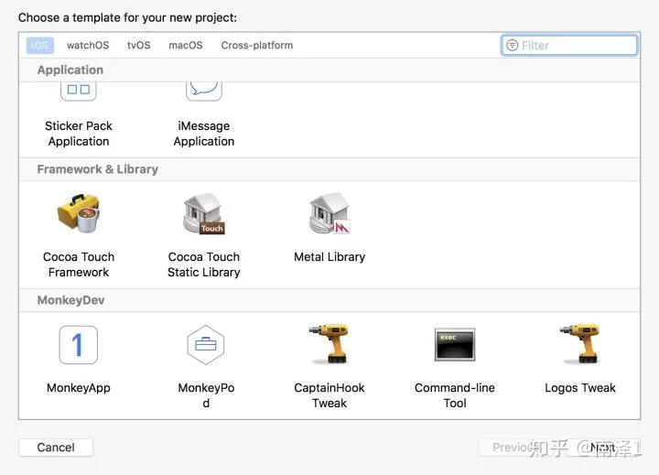The width and height of the screenshot is (659, 475).
Task: Click the "MonkeyApp" label
Action: [79, 387]
